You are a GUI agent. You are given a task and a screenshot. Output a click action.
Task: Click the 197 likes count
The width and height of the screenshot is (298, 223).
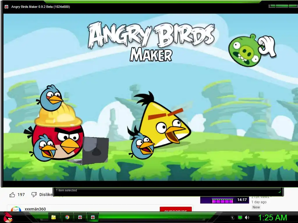click(21, 195)
